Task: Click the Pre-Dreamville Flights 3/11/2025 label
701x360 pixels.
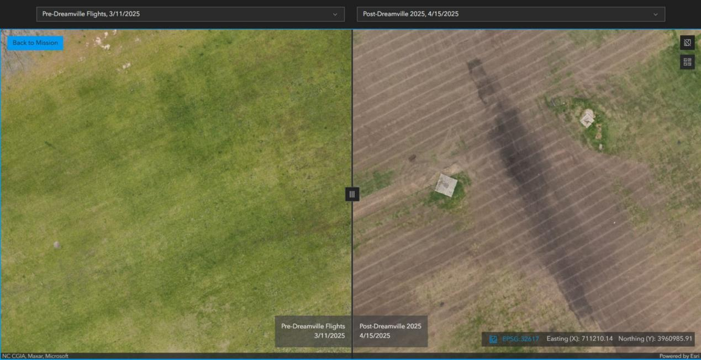Action: pyautogui.click(x=313, y=331)
